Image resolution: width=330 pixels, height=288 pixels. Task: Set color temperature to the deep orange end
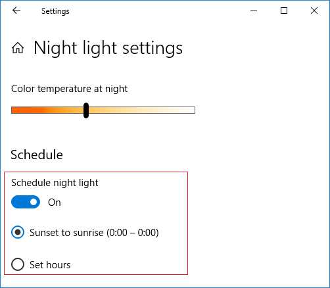tap(14, 110)
